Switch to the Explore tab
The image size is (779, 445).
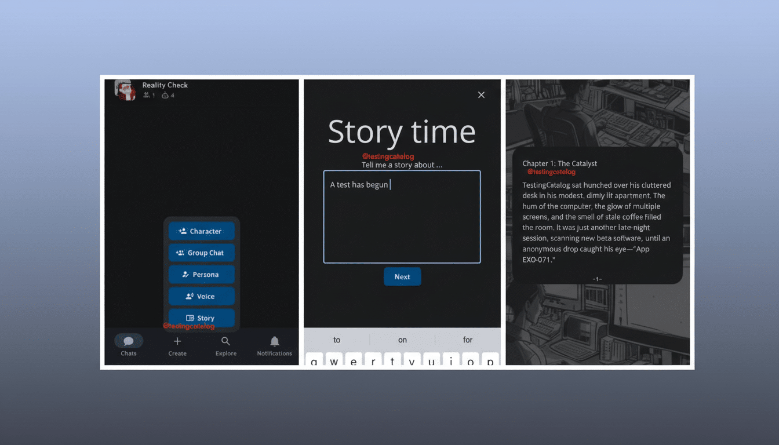point(225,345)
